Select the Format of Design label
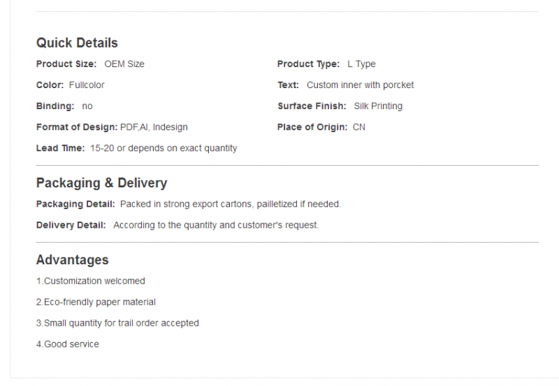559x386 pixels. [77, 127]
